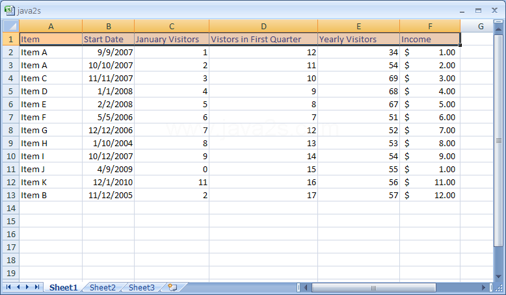Click the date cell '4/9/2009'
This screenshot has height=295, width=506.
[109, 169]
